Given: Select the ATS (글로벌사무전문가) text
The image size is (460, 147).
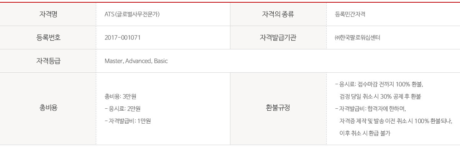Looking at the screenshot, I should (132, 15).
